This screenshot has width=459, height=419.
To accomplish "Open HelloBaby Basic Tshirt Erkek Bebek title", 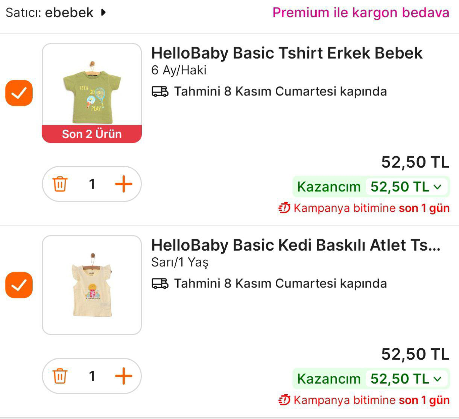I will pyautogui.click(x=287, y=53).
